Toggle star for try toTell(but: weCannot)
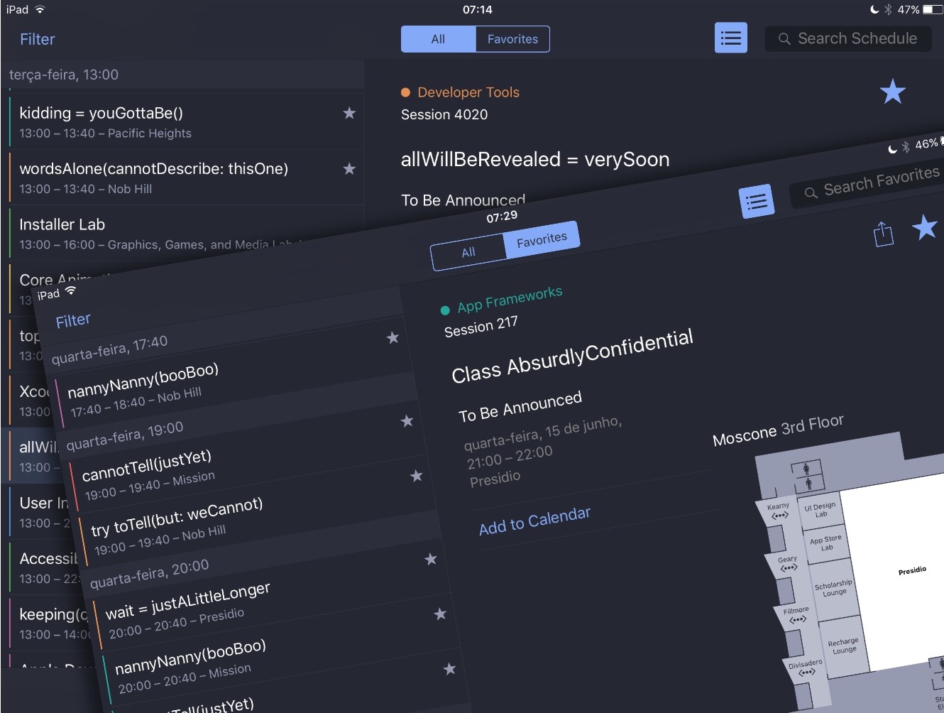The height and width of the screenshot is (713, 944). 417,476
